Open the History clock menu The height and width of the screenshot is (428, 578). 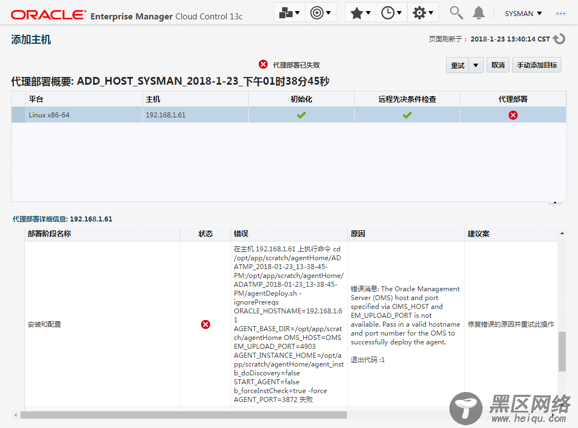[391, 13]
